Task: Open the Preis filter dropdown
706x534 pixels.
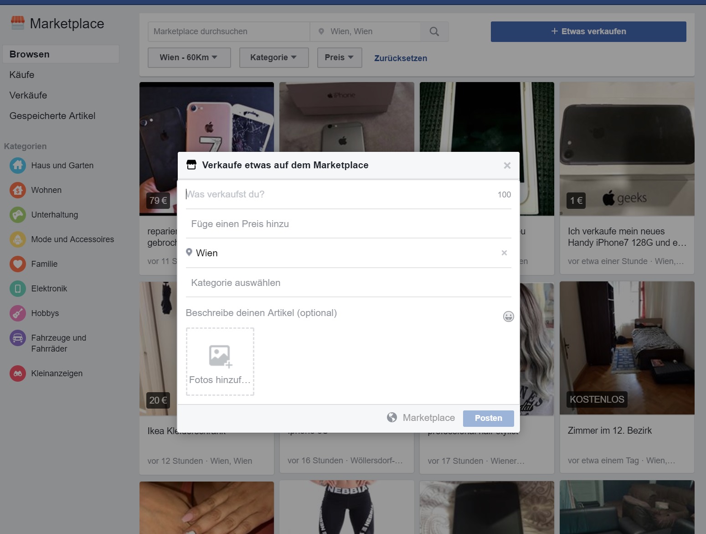Action: point(340,57)
